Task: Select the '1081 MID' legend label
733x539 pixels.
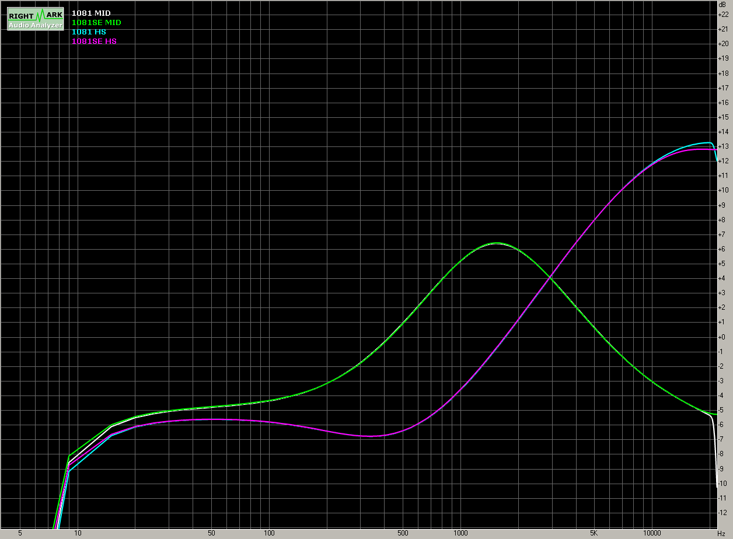Action: point(91,13)
